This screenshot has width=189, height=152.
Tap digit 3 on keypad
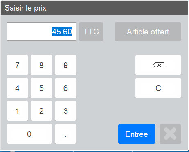[65, 111]
